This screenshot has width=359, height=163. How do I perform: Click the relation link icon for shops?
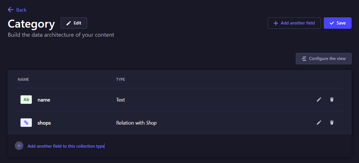[x=26, y=123]
